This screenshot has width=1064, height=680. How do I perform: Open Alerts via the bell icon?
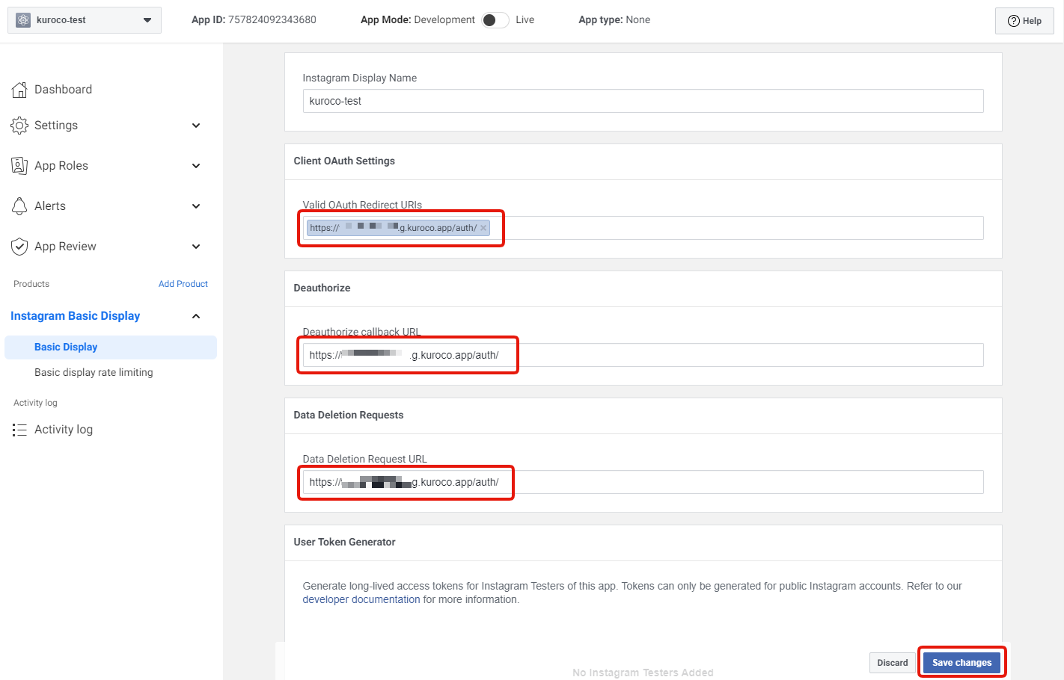(x=19, y=205)
